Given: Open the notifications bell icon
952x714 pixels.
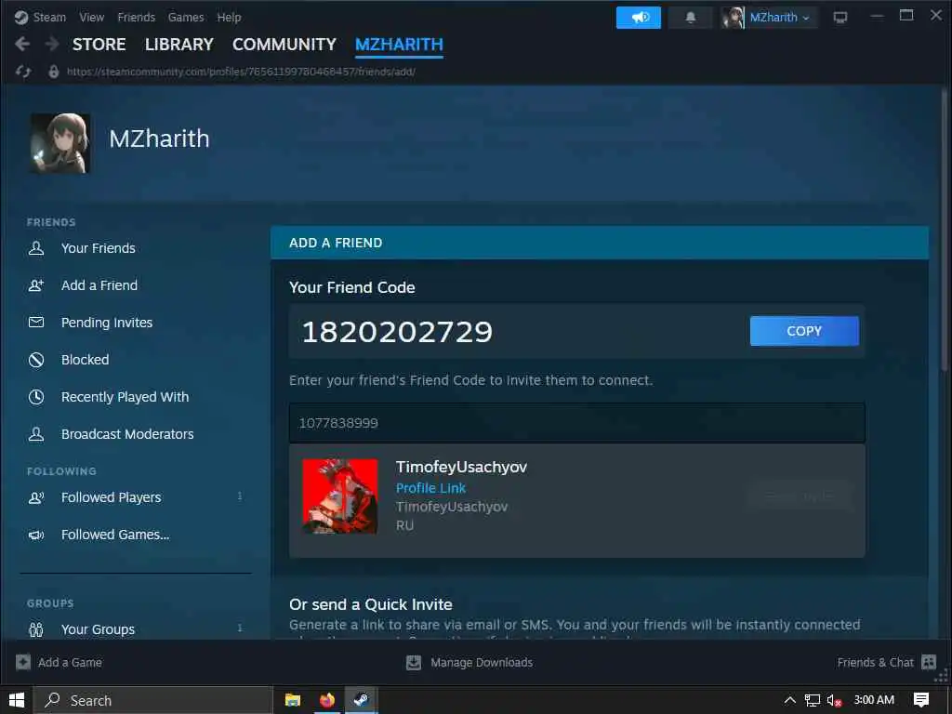Looking at the screenshot, I should [691, 17].
